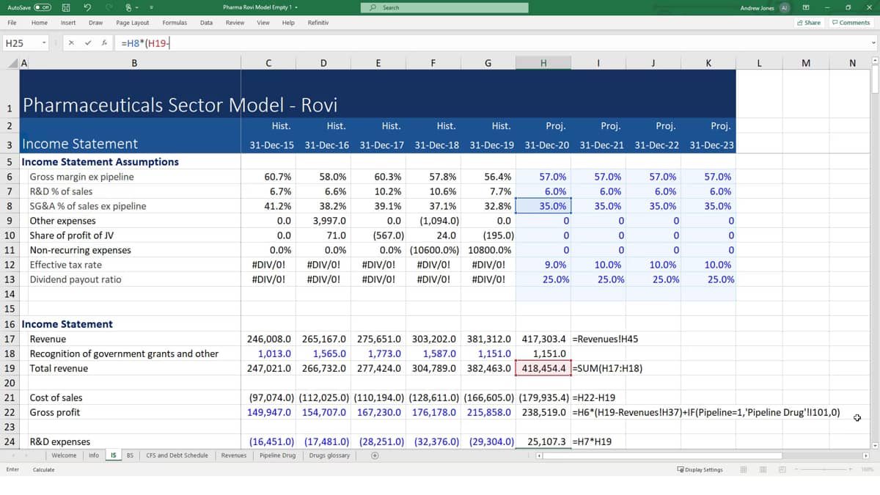880x495 pixels.
Task: Switch to the Pipeline Drug sheet tab
Action: tap(278, 455)
